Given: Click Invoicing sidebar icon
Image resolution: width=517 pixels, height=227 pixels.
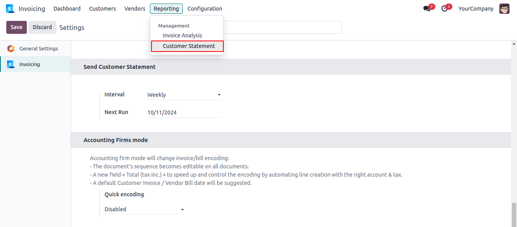Looking at the screenshot, I should click(x=11, y=65).
